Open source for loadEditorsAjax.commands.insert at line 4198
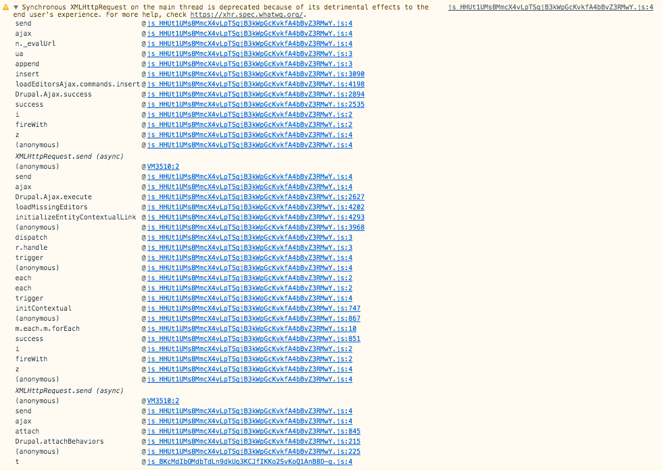 point(254,84)
